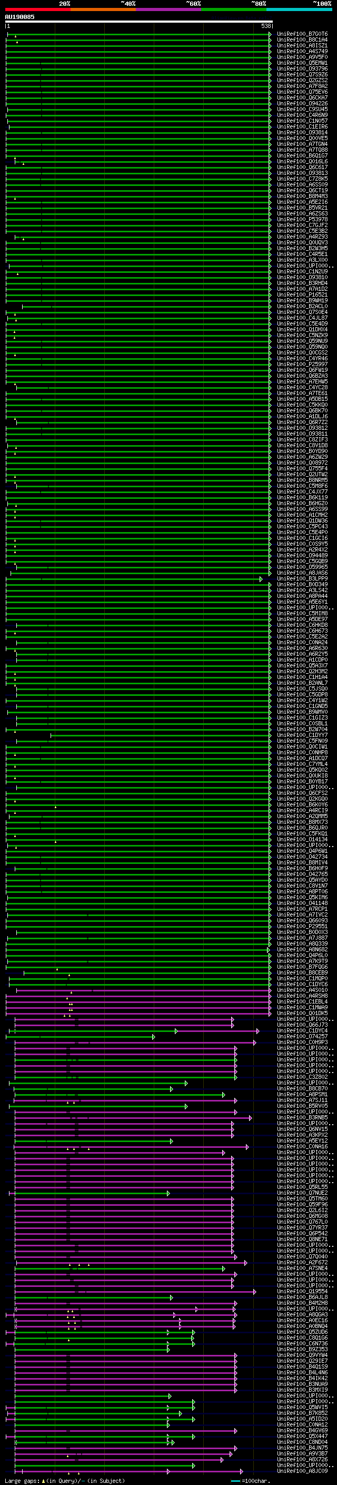
Task: Select hit label UniRef100_B8M4M3
Action: (302, 196)
